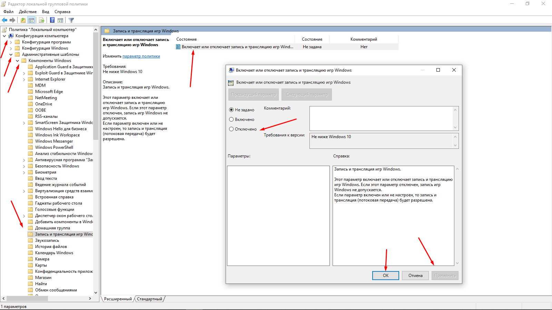This screenshot has height=310, width=552.
Task: Click the Звукозапись folder icon
Action: click(x=30, y=240)
